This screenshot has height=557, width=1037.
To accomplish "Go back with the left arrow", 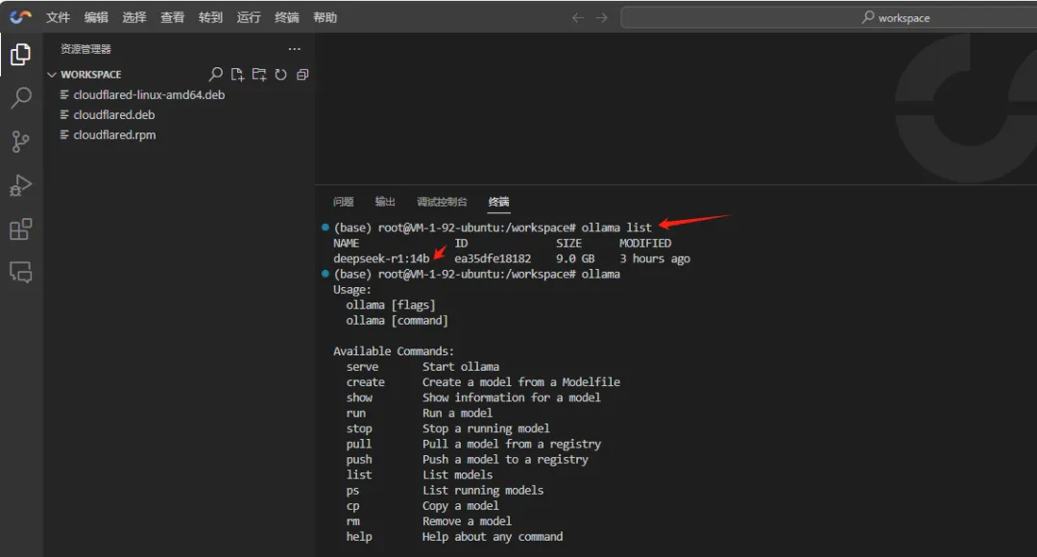I will [x=577, y=18].
